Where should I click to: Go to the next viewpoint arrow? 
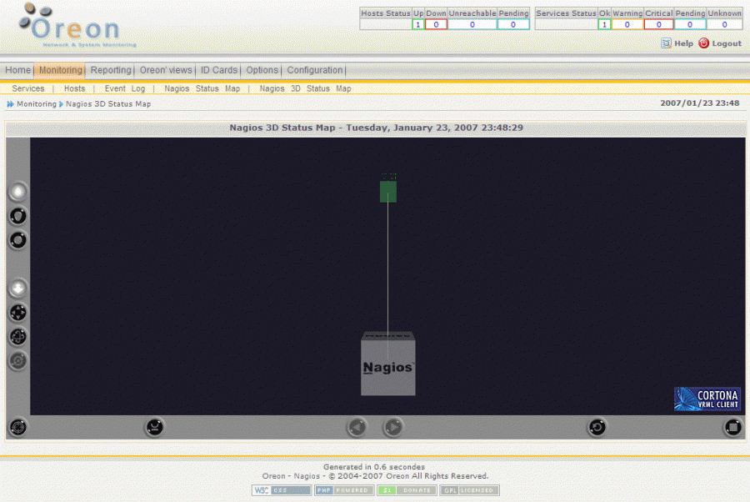pyautogui.click(x=392, y=428)
